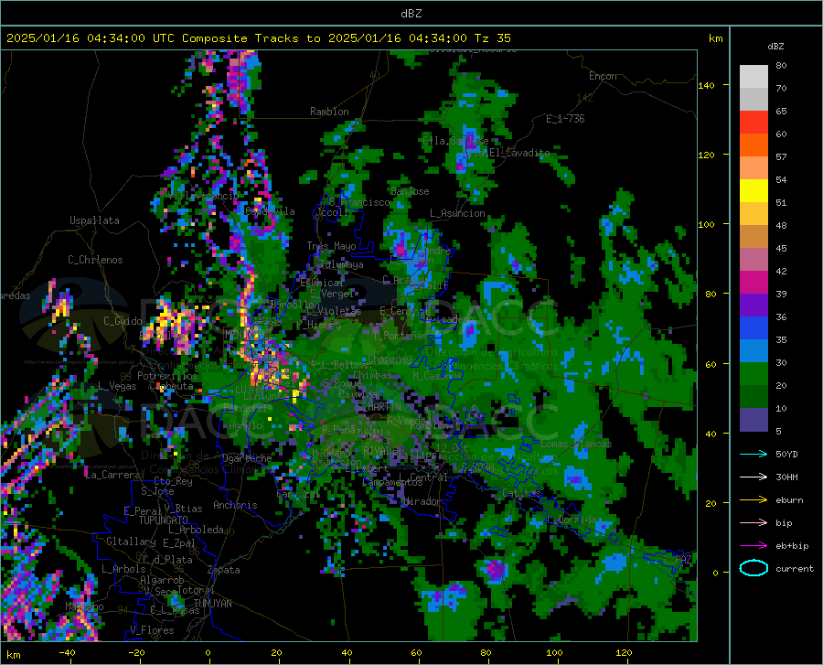Click the 'Tulumaya' map label
This screenshot has height=665, width=823.
click(x=341, y=264)
